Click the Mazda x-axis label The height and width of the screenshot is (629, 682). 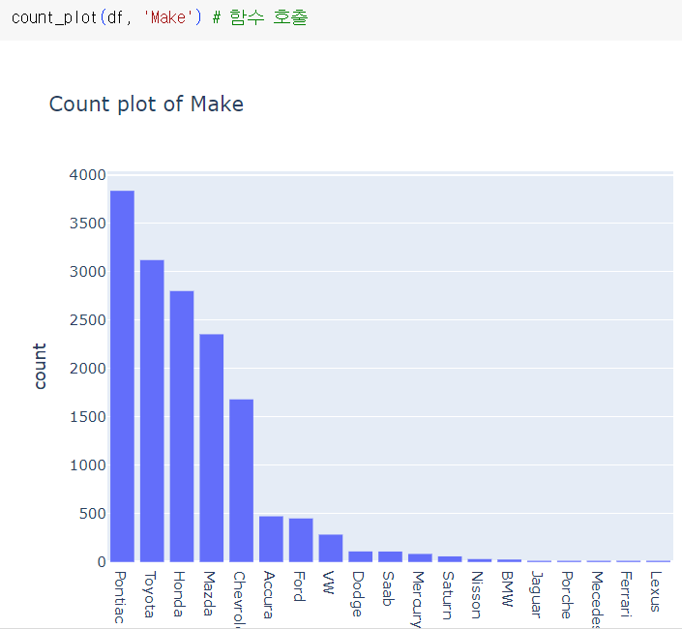point(209,593)
